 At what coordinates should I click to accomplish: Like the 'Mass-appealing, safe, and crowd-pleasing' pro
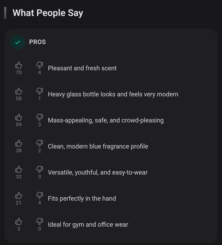pos(18,117)
